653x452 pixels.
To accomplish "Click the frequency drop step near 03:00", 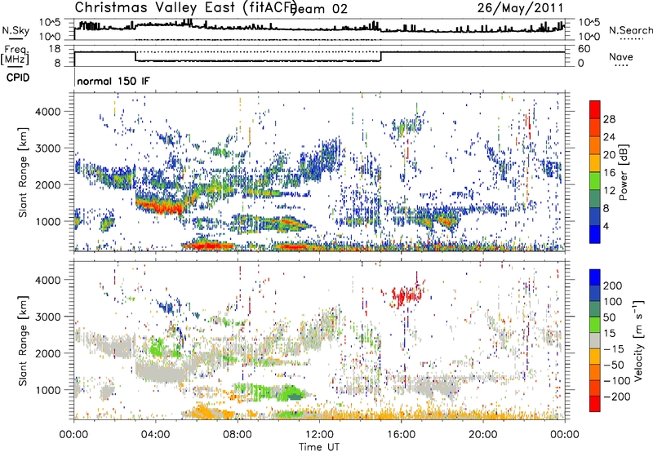I will [135, 56].
